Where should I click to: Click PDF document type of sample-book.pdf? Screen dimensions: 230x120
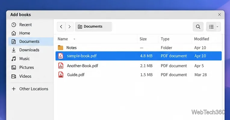[174, 56]
